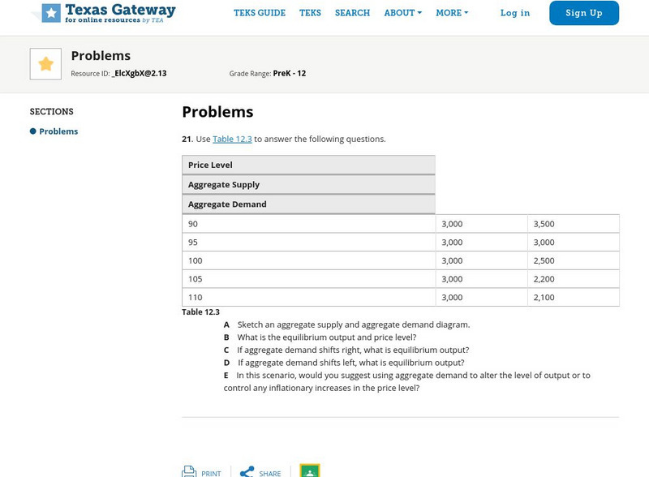The width and height of the screenshot is (649, 477).
Task: Click the SHARE label
Action: pyautogui.click(x=270, y=473)
